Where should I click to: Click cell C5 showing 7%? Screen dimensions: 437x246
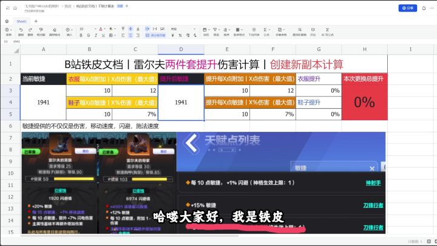click(135, 114)
